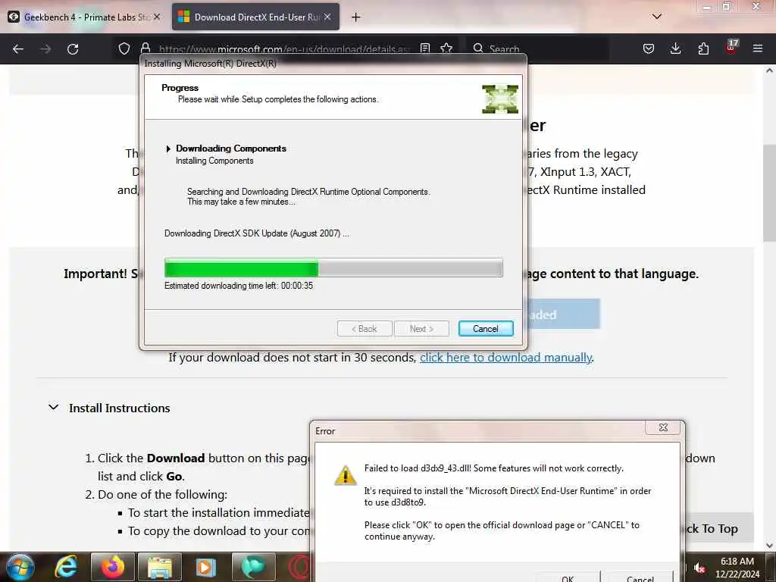This screenshot has height=582, width=776.
Task: Click the warning icon in Error dialog
Action: pos(346,474)
